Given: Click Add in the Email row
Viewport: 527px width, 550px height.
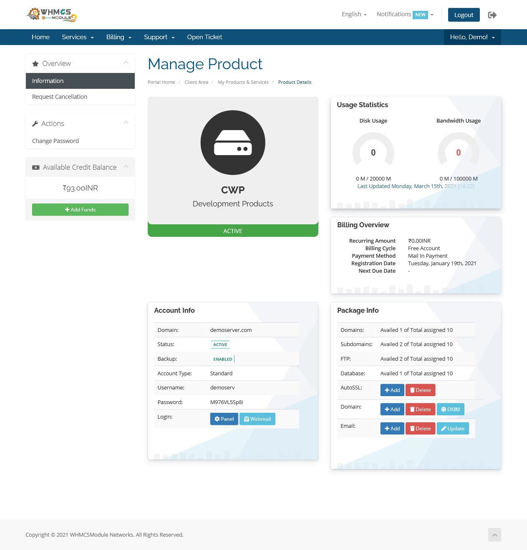Looking at the screenshot, I should (392, 429).
